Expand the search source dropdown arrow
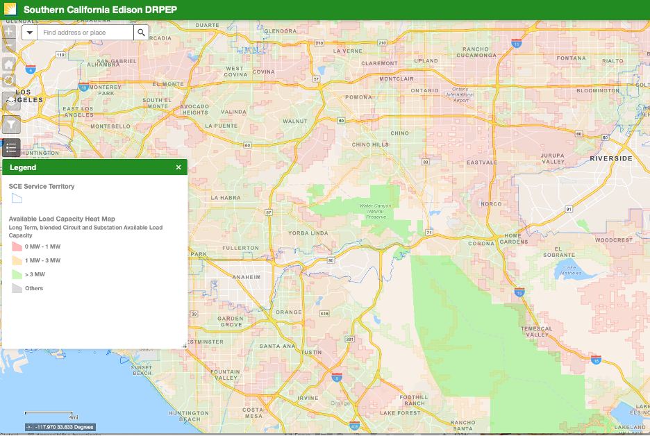The image size is (650, 436). click(x=30, y=33)
